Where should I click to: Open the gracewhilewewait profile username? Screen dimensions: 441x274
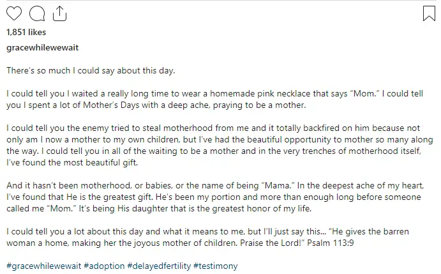coord(43,48)
